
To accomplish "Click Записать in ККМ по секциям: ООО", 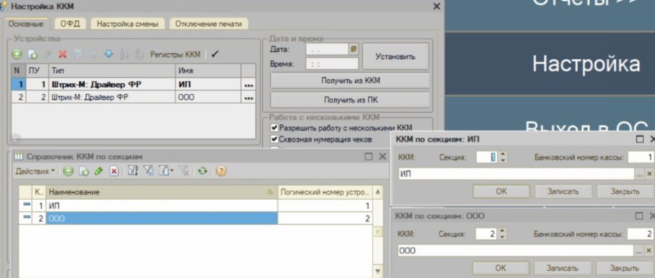I will point(563,268).
